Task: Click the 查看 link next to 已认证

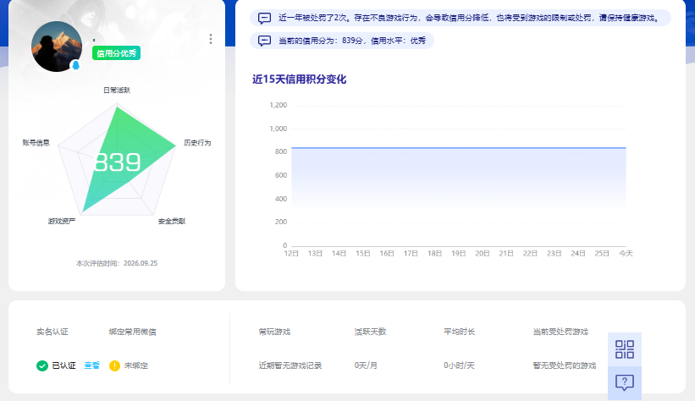Action: coord(91,365)
